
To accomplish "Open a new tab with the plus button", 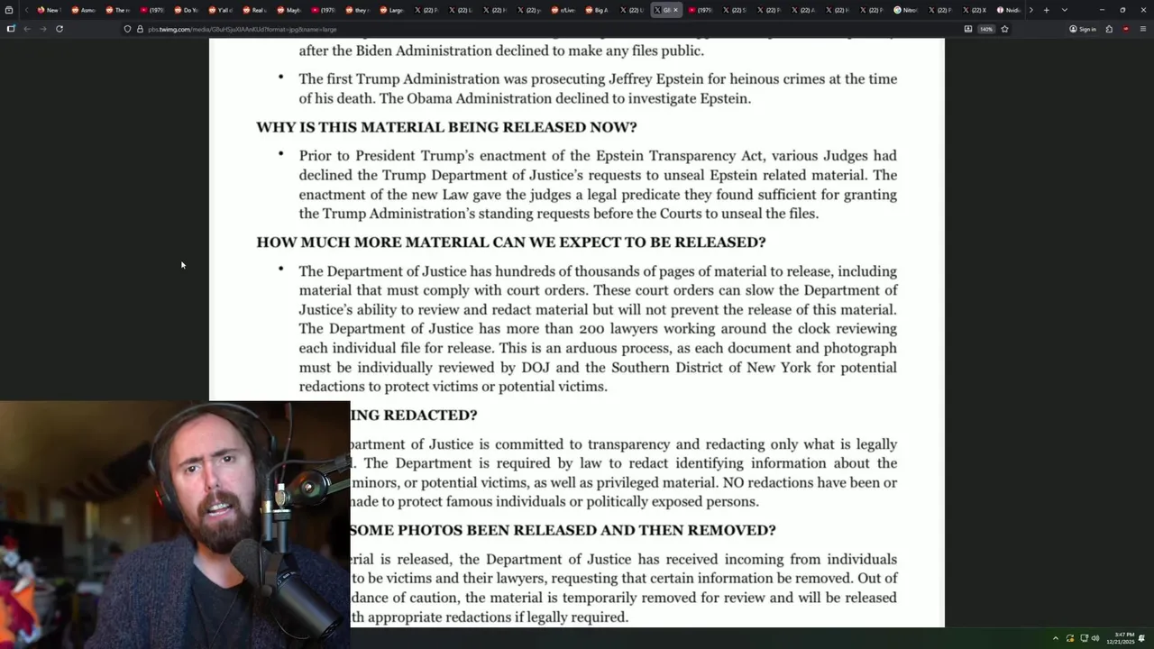I will 1046,10.
